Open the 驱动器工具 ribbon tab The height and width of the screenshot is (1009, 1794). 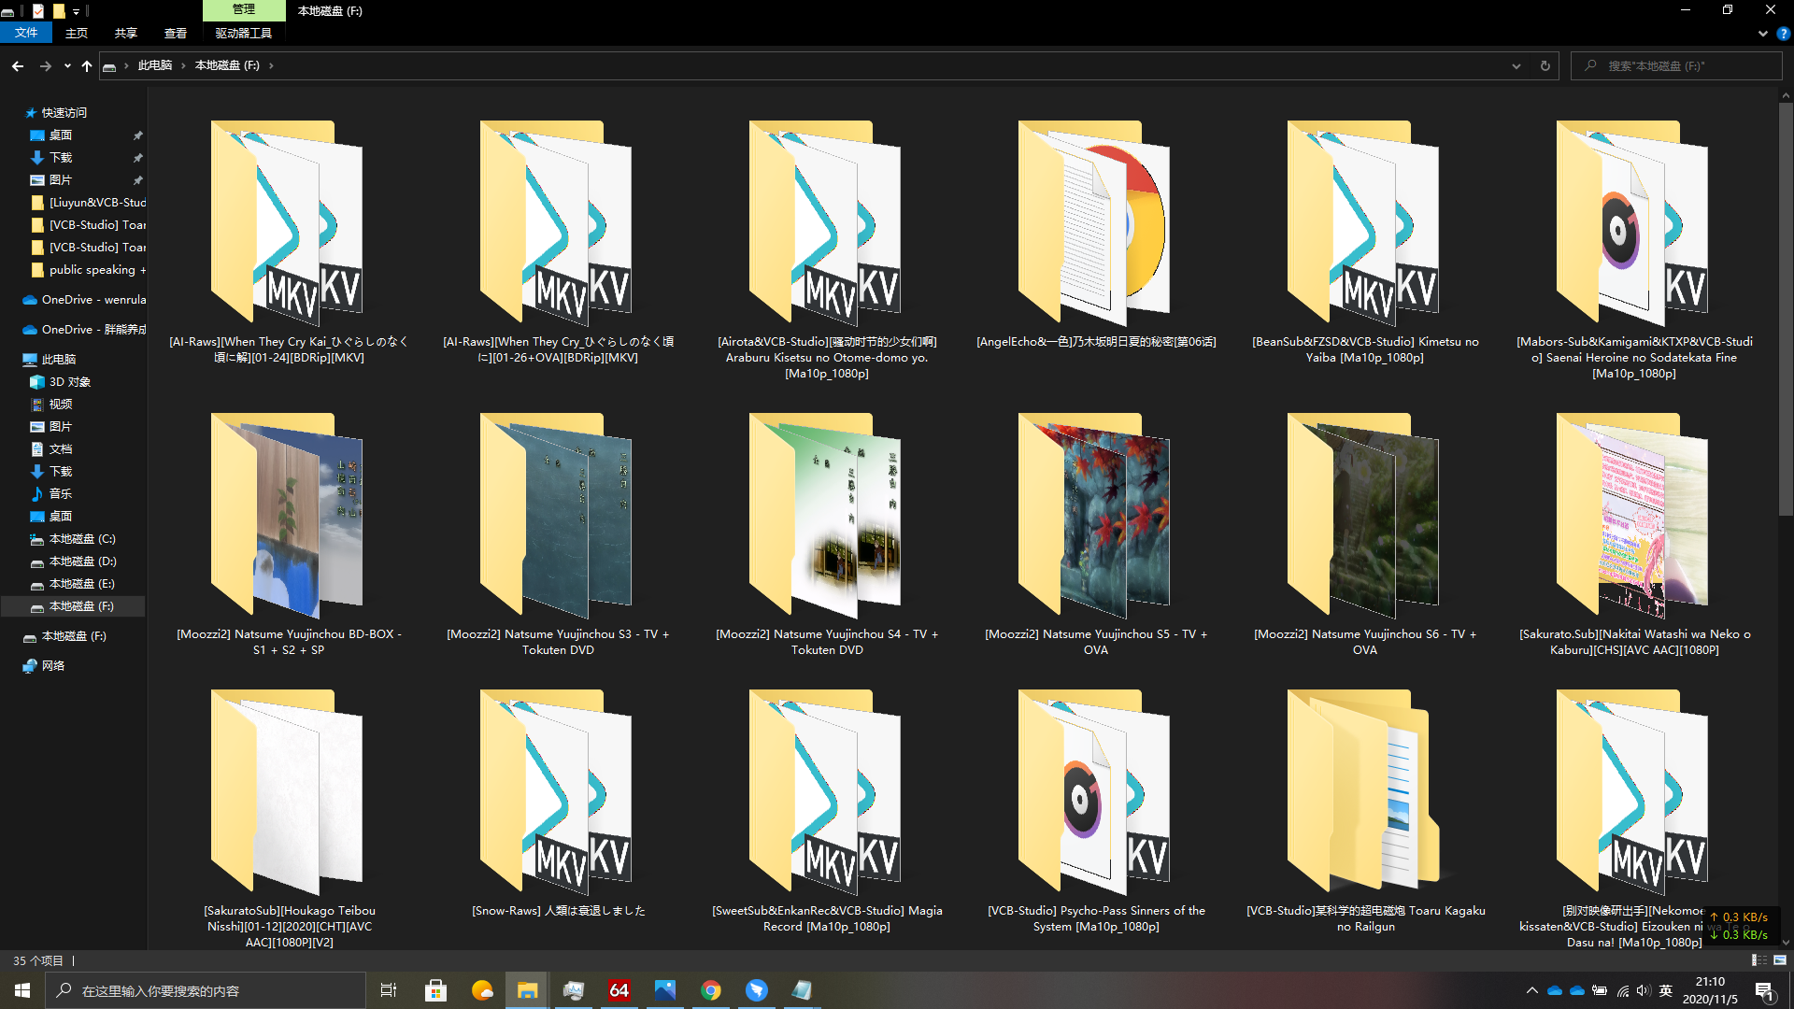pos(244,33)
